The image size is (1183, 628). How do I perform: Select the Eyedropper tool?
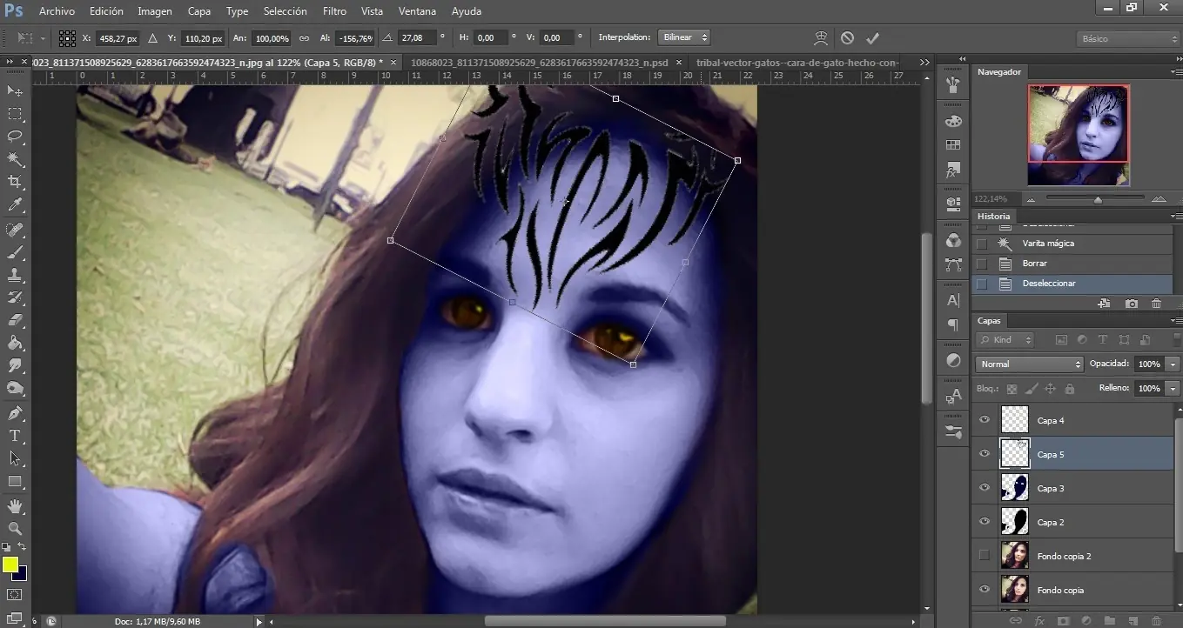pyautogui.click(x=15, y=205)
